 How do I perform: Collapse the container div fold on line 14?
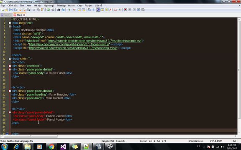tap(10, 66)
